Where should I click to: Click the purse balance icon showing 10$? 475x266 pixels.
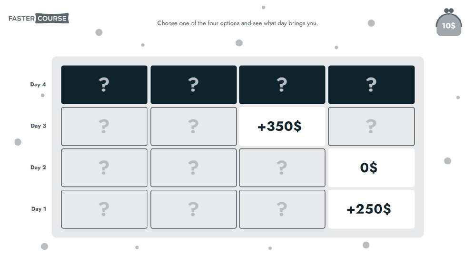click(x=448, y=24)
